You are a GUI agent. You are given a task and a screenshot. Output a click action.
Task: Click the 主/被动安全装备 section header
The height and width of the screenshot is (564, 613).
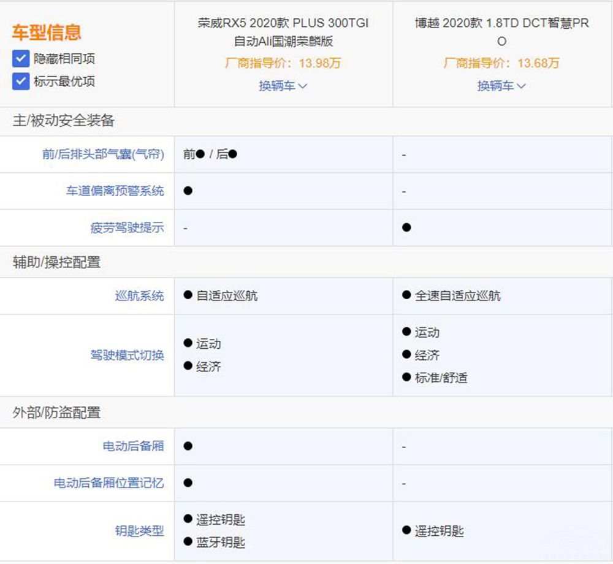63,120
